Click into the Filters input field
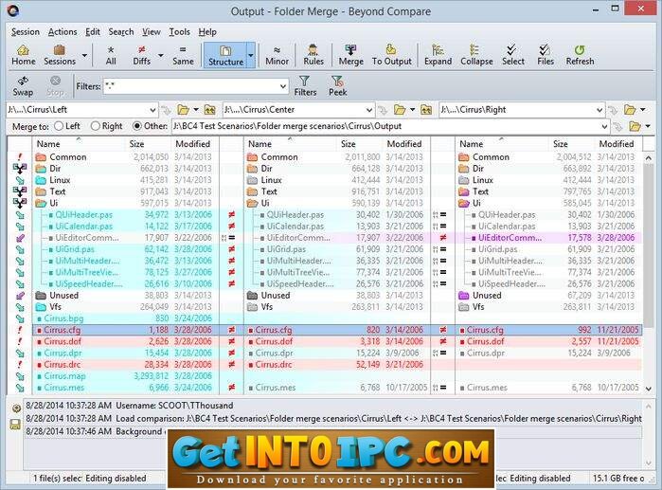 190,86
